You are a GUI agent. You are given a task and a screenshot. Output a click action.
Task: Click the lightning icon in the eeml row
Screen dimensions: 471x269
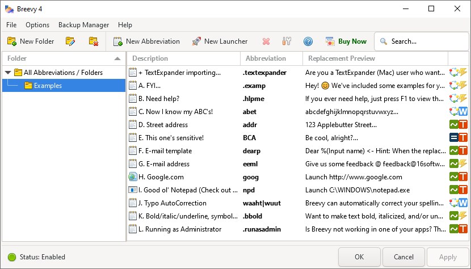pyautogui.click(x=463, y=164)
